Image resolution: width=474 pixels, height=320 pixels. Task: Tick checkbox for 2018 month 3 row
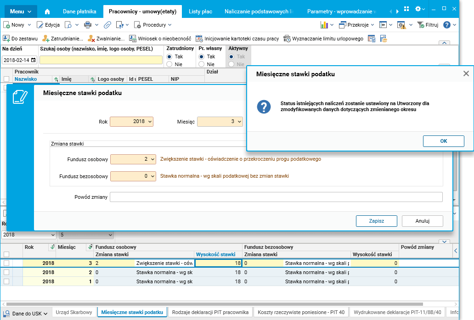click(6, 263)
